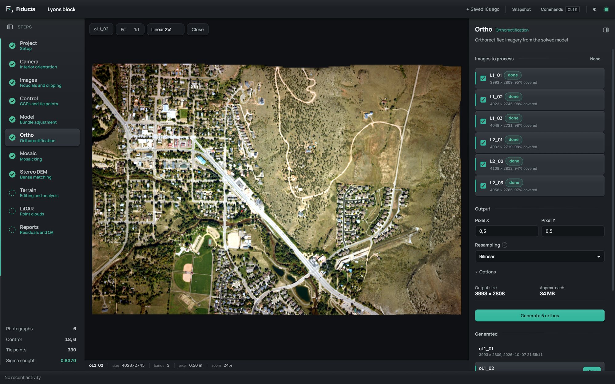Click the L2_02 4108 × 2812 details text
This screenshot has width=615, height=384.
click(513, 168)
